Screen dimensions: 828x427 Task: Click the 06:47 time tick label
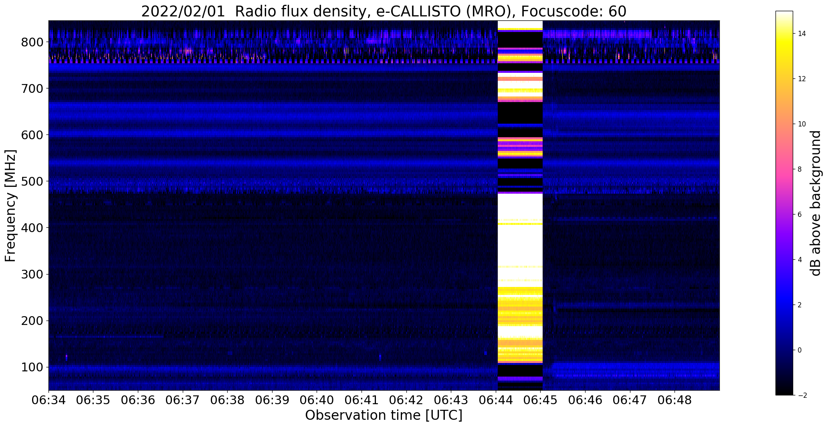click(x=630, y=400)
